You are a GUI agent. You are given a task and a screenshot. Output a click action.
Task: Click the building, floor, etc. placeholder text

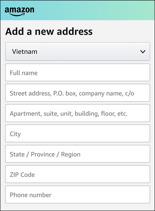click(101, 114)
